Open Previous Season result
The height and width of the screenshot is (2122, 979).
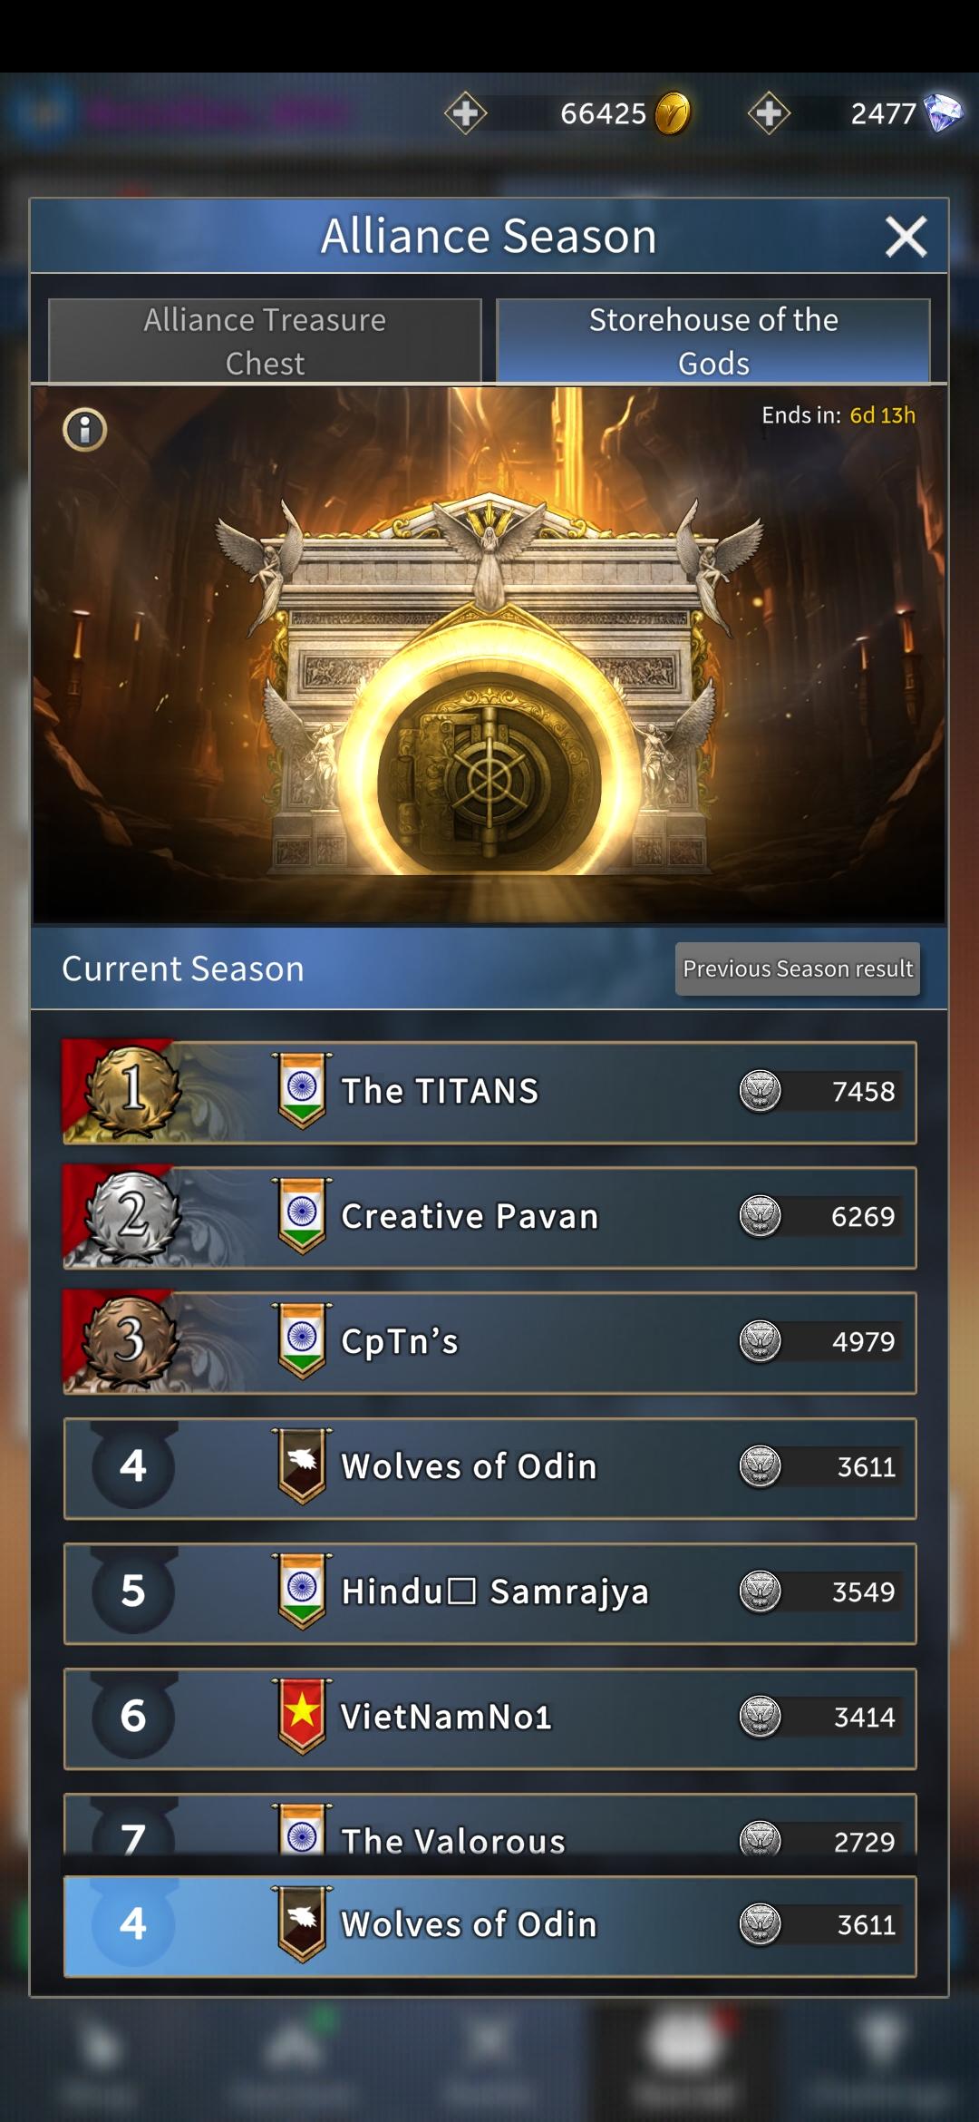pos(798,969)
